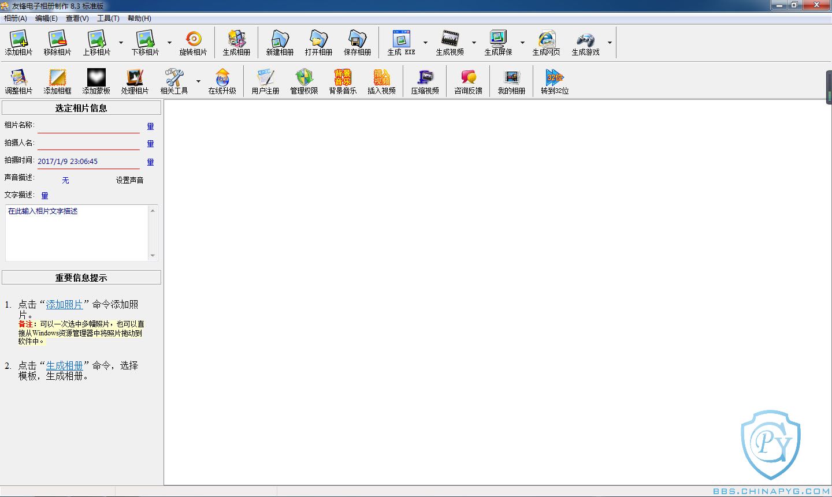The width and height of the screenshot is (832, 497).
Task: Open an album with 打开相册
Action: (x=318, y=43)
